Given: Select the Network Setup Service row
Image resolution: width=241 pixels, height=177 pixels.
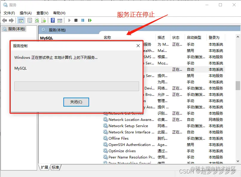Looking at the screenshot, I should (164, 126).
